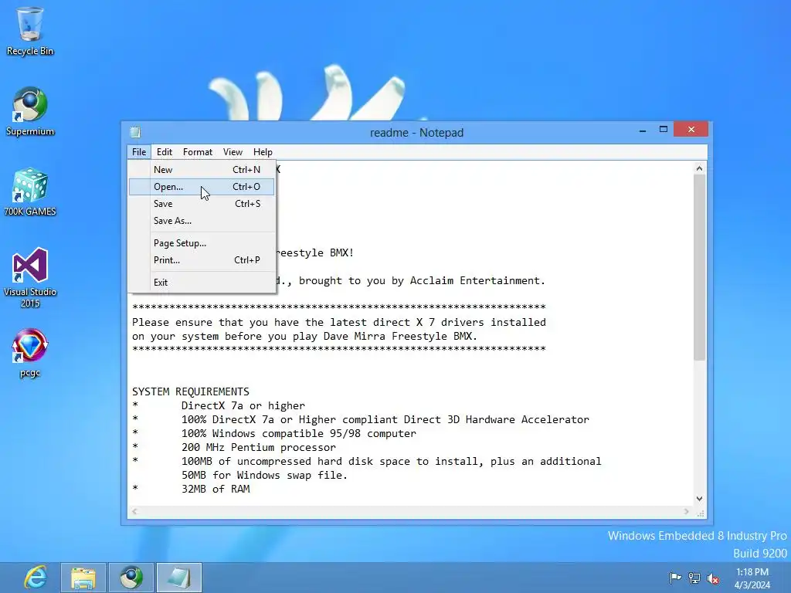791x593 pixels.
Task: Choose Page Setup... from the menu
Action: coord(202,243)
